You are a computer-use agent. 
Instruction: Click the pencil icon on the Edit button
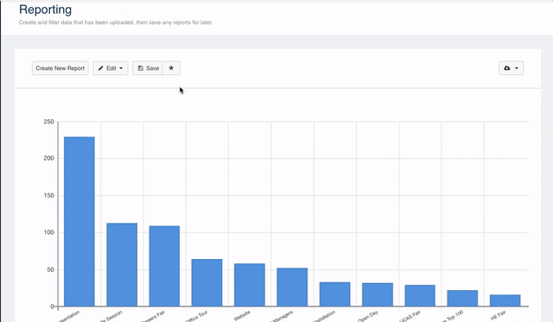[x=100, y=68]
